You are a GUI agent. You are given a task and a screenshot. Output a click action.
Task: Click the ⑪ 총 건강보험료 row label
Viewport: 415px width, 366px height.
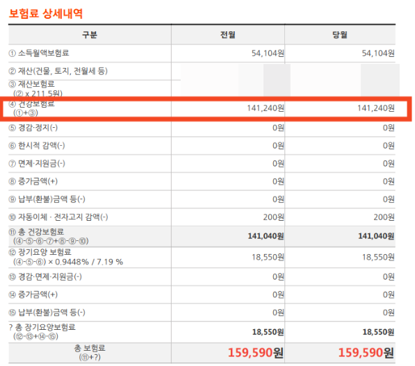(49, 236)
